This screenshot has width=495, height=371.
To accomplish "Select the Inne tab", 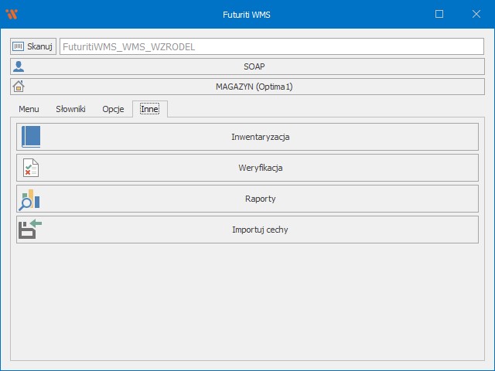I will tap(149, 109).
